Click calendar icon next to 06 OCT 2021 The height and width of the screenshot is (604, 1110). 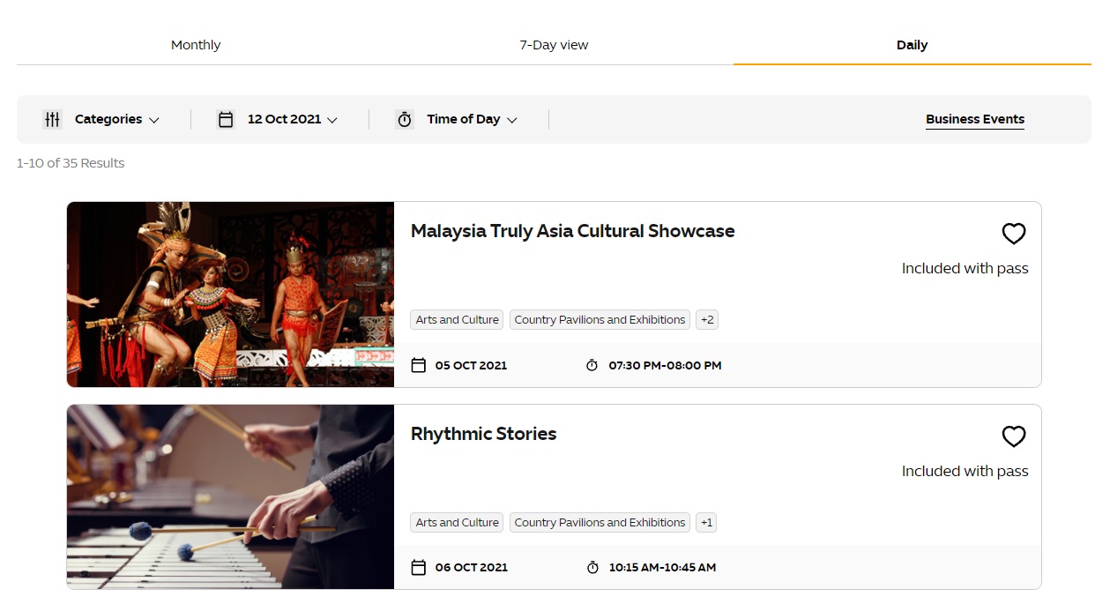[x=419, y=568]
